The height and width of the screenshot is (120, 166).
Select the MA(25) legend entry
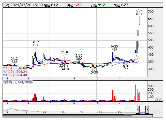click(x=15, y=72)
